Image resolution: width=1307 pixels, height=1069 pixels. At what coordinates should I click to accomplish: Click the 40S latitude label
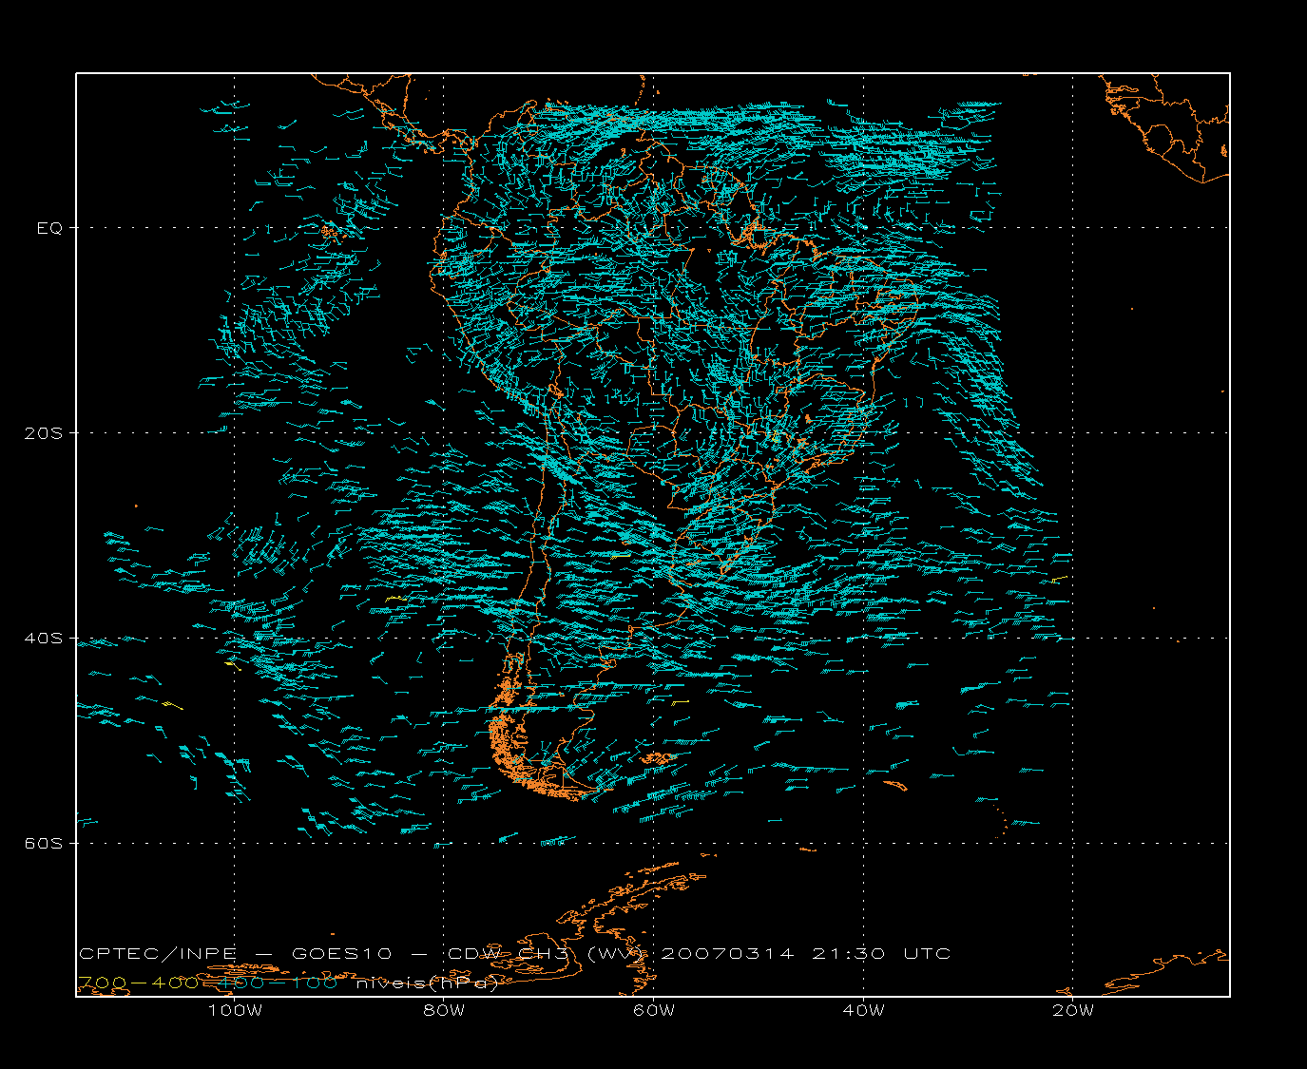(43, 639)
